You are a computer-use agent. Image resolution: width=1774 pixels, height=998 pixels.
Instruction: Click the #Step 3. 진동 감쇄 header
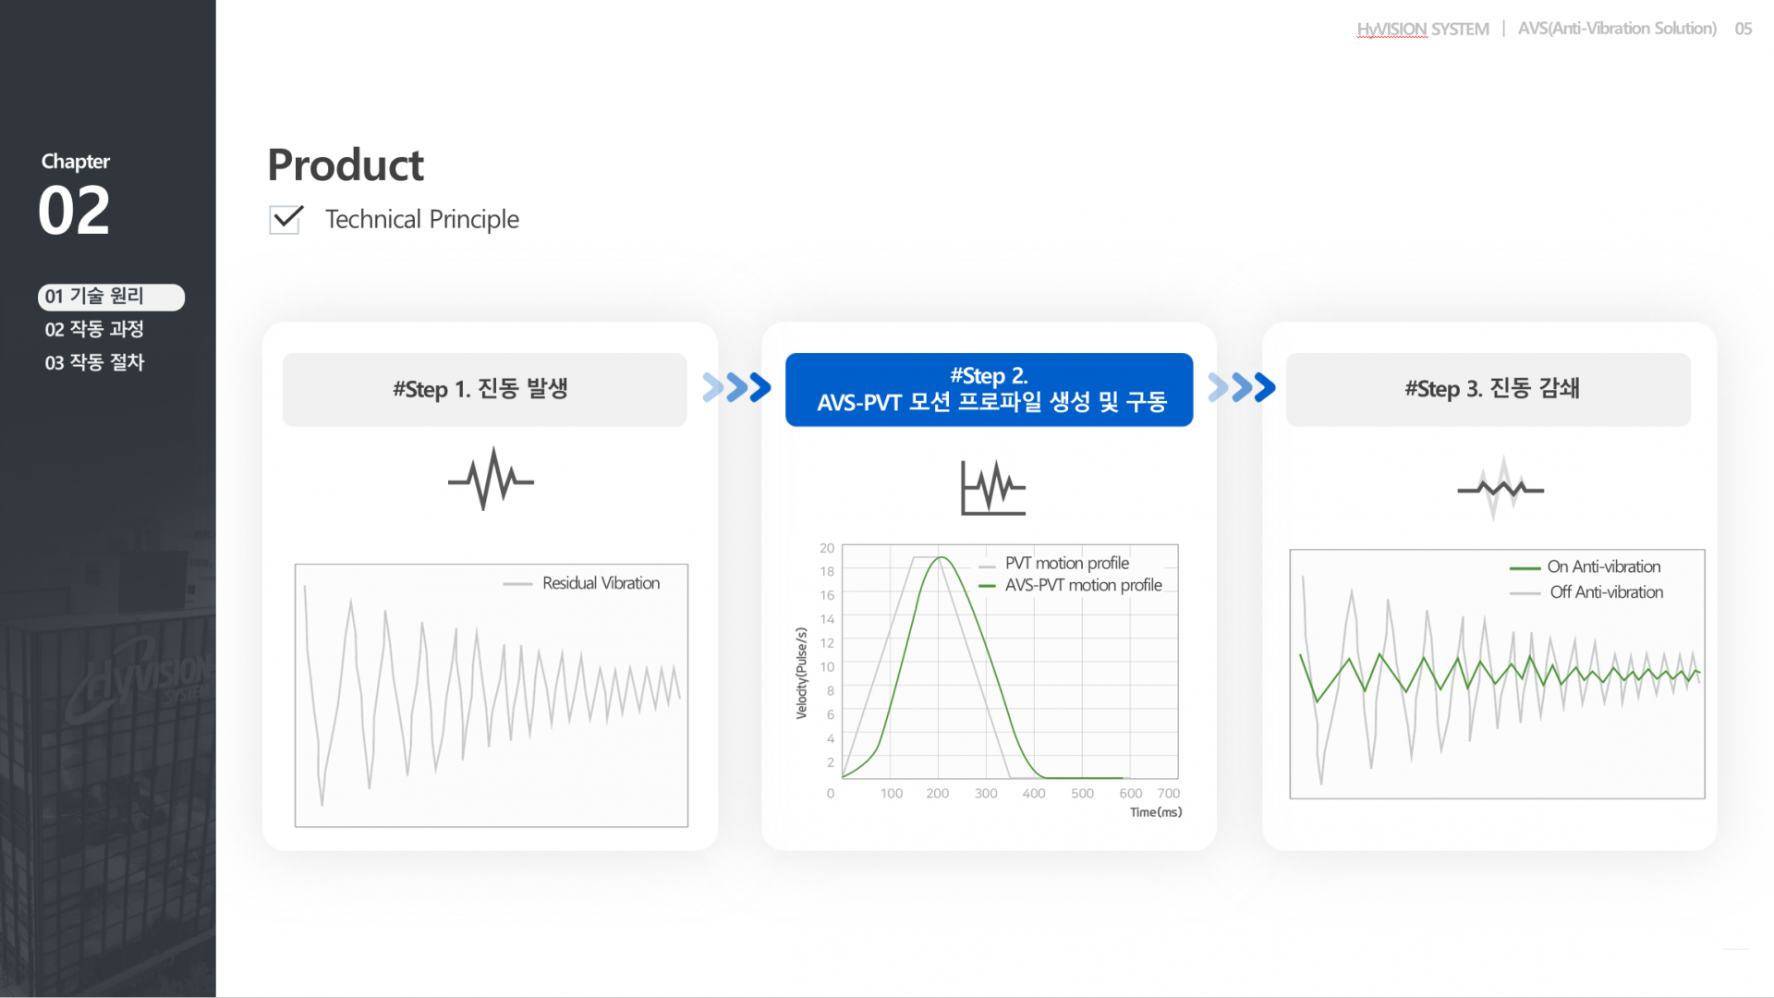tap(1488, 389)
